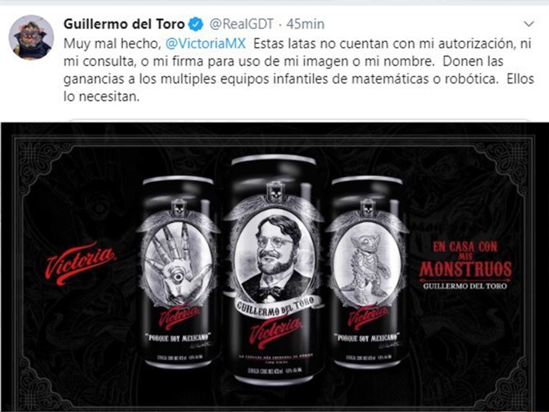Image resolution: width=549 pixels, height=412 pixels.
Task: Open Guillermo del Toro's profile avatar
Action: pyautogui.click(x=31, y=37)
